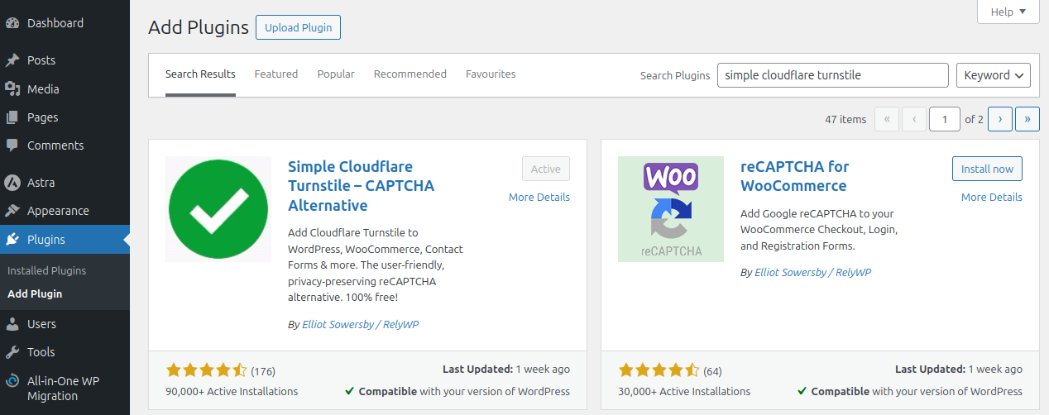Click the Comments speech bubble icon
The image size is (1049, 415).
[x=12, y=145]
